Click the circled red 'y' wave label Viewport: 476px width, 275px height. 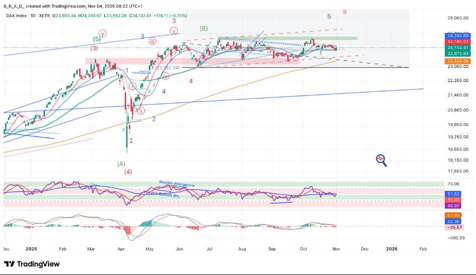102,34
